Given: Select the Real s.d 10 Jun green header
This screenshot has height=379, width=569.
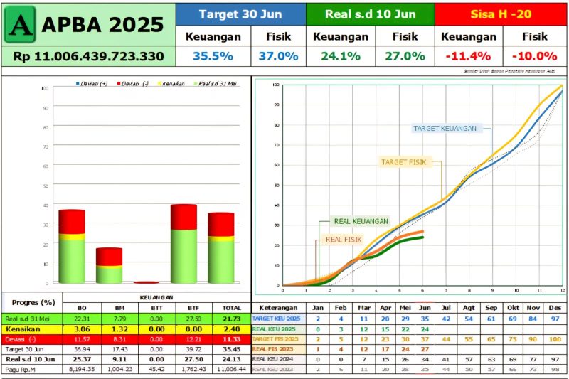Looking at the screenshot, I should click(x=369, y=14).
